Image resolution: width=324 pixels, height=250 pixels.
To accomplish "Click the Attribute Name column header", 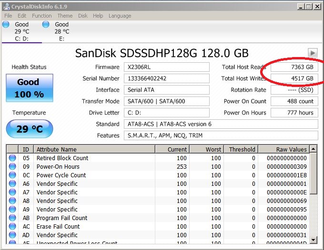I will click(x=94, y=149).
